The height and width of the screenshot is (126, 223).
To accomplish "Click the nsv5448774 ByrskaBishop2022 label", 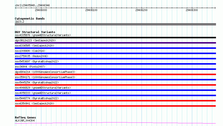I will pyautogui.click(x=37, y=98).
